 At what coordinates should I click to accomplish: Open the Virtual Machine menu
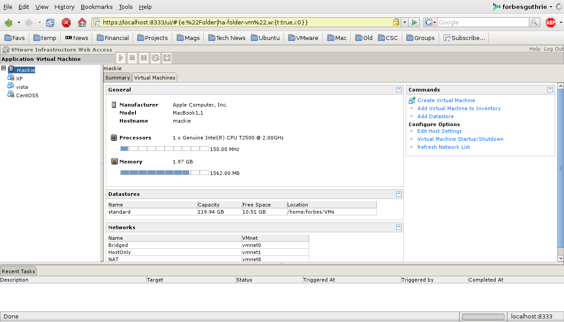coord(59,59)
